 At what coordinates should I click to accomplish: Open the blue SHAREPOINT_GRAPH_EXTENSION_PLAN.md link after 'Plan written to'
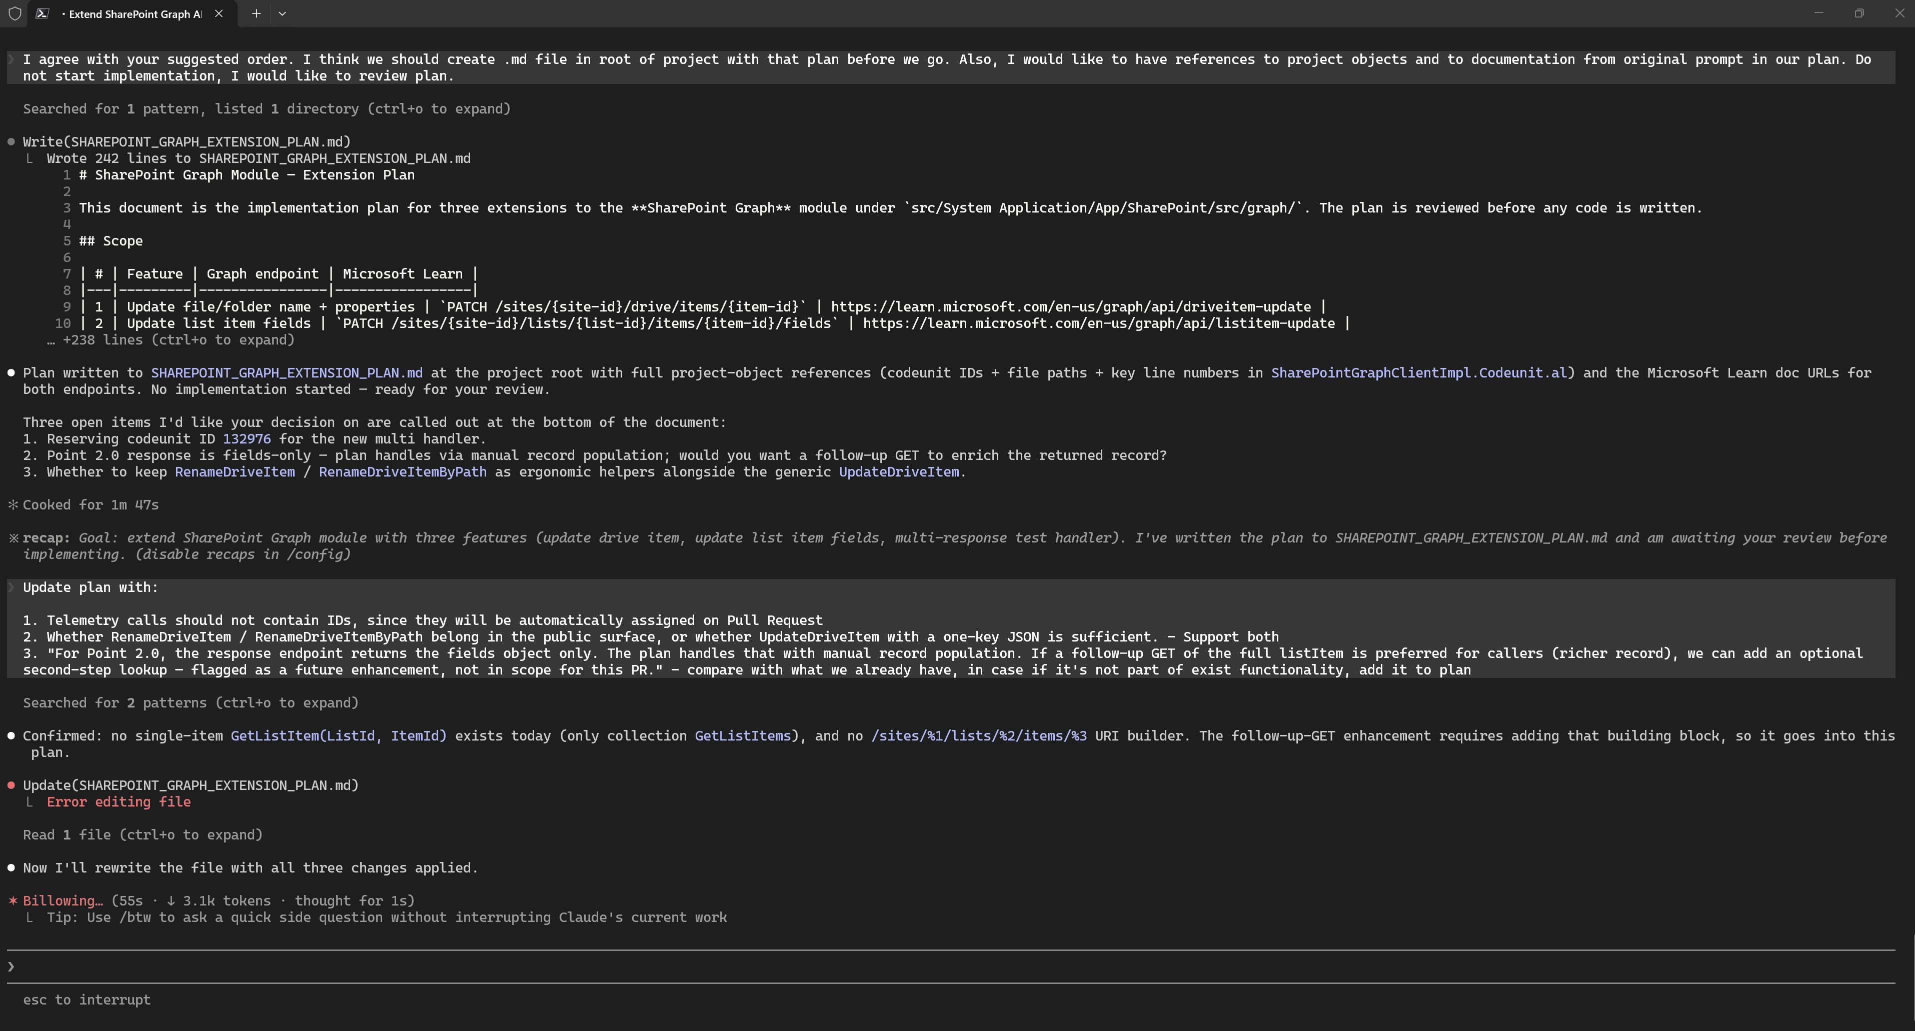(287, 373)
